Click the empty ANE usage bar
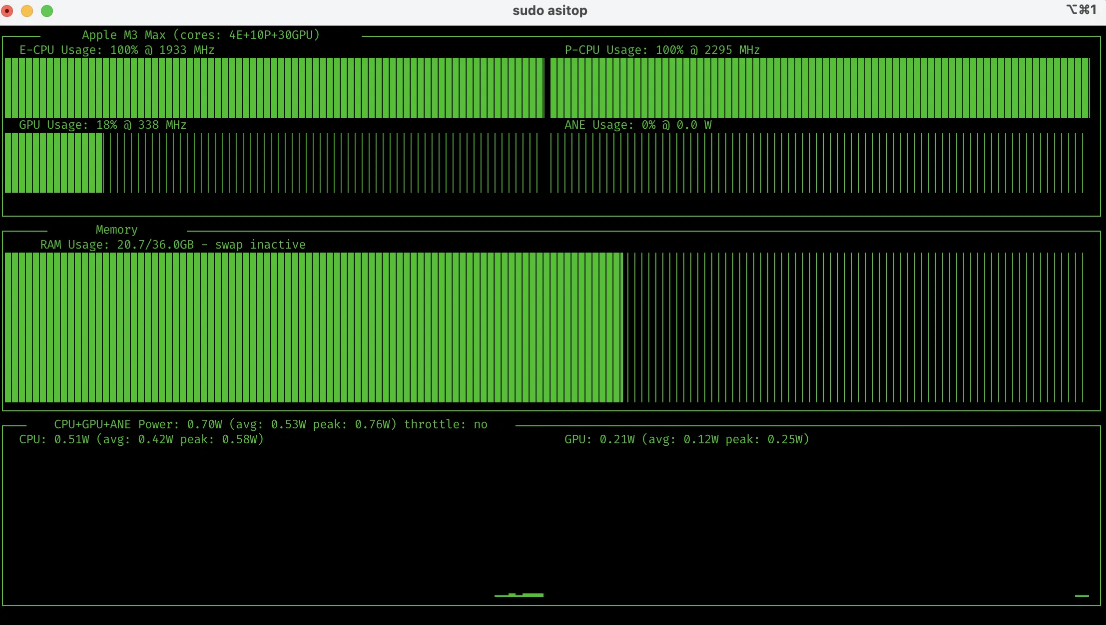Image resolution: width=1106 pixels, height=625 pixels. pos(817,163)
